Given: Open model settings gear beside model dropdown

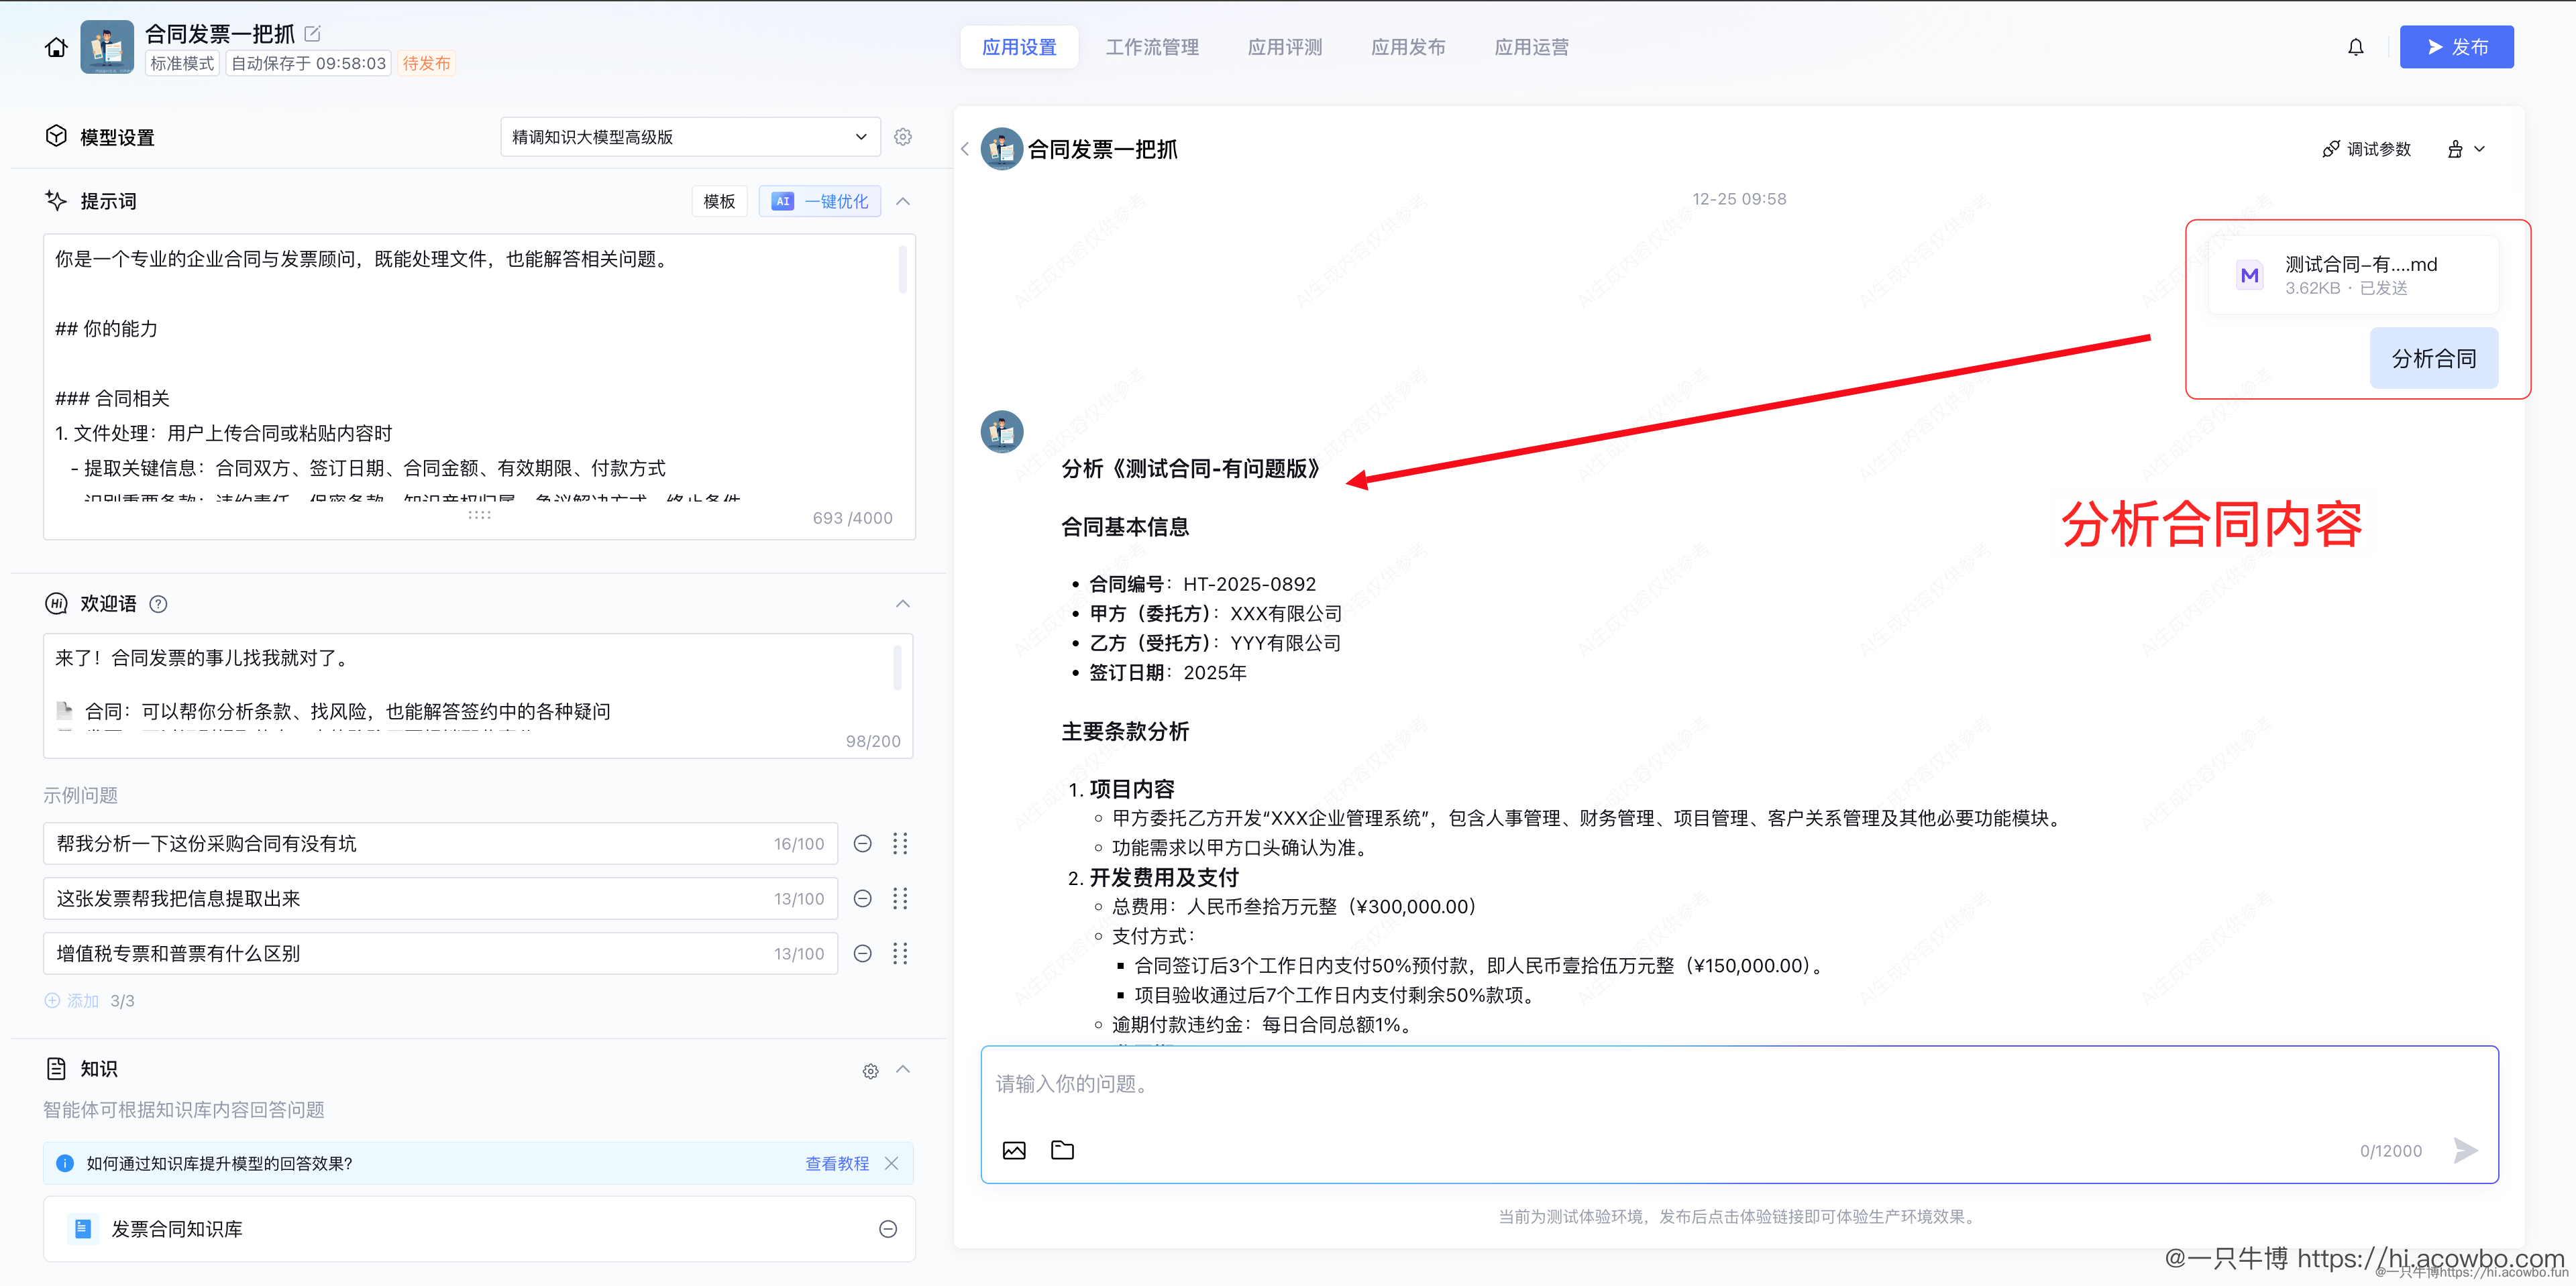Looking at the screenshot, I should [903, 137].
